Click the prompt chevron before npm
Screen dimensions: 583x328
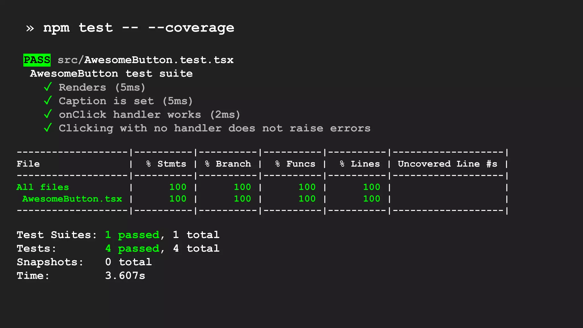pos(30,28)
